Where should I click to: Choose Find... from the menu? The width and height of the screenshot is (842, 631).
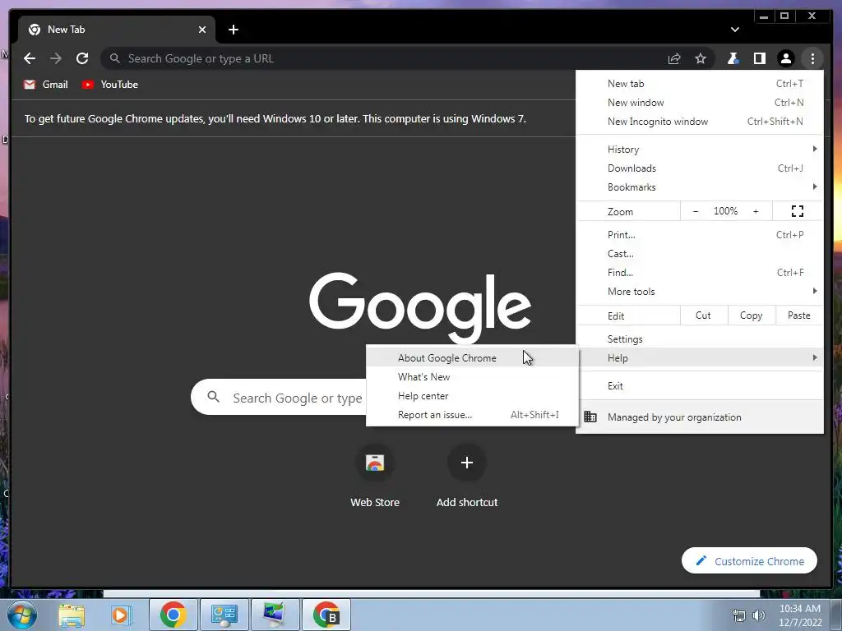(700, 273)
